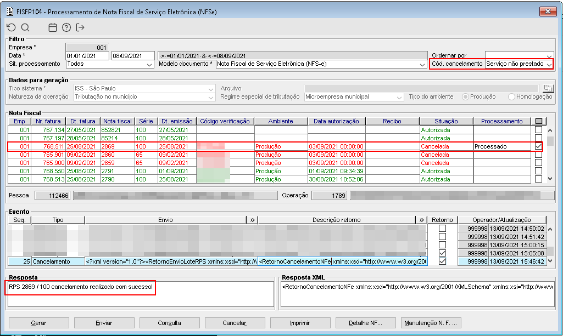Untick checkbox for Processado row 768.511
This screenshot has width=563, height=336.
click(539, 146)
